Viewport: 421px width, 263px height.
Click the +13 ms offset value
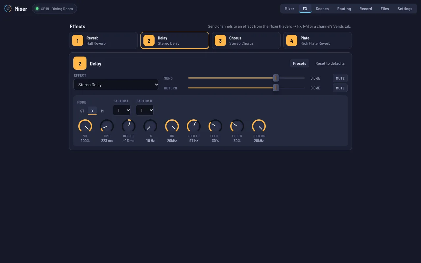click(x=129, y=141)
